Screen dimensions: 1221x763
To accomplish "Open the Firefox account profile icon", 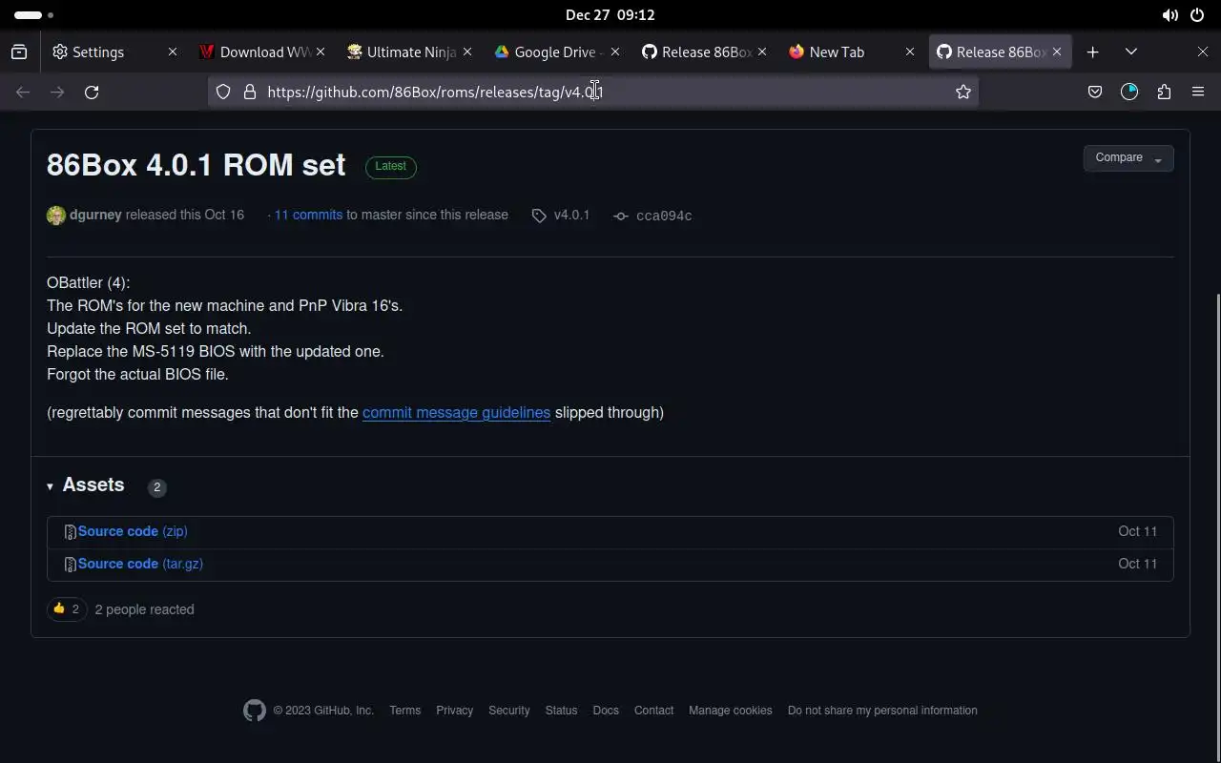I will [x=1129, y=92].
